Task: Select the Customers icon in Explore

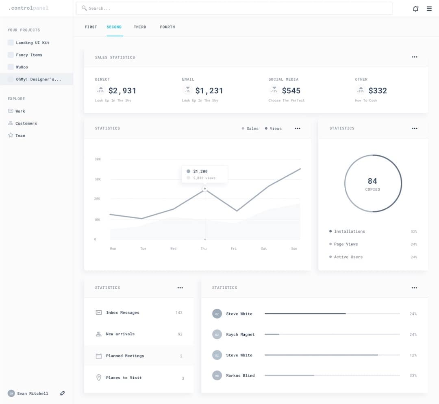Action: [x=10, y=123]
